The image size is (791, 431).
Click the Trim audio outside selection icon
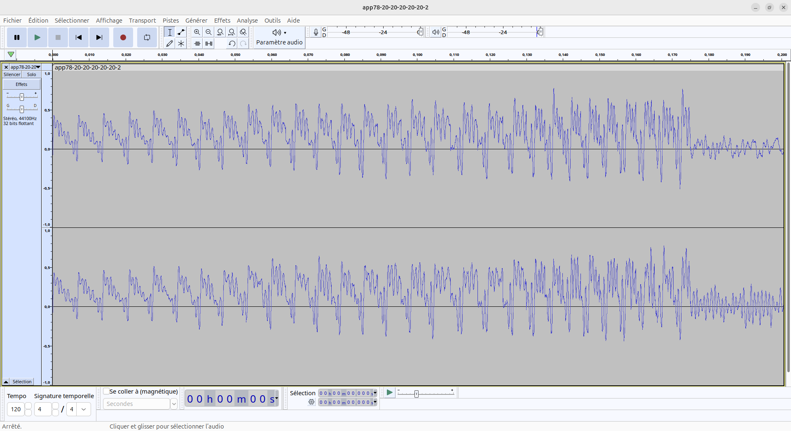197,44
